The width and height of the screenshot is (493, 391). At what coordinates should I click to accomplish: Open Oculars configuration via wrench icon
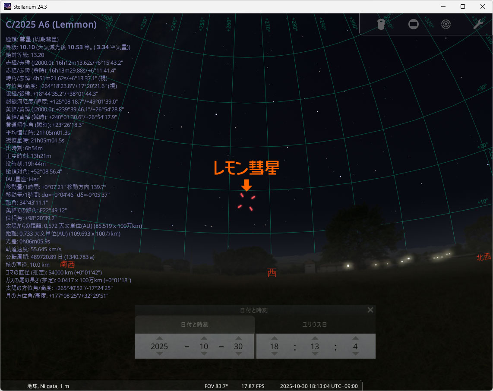(477, 25)
